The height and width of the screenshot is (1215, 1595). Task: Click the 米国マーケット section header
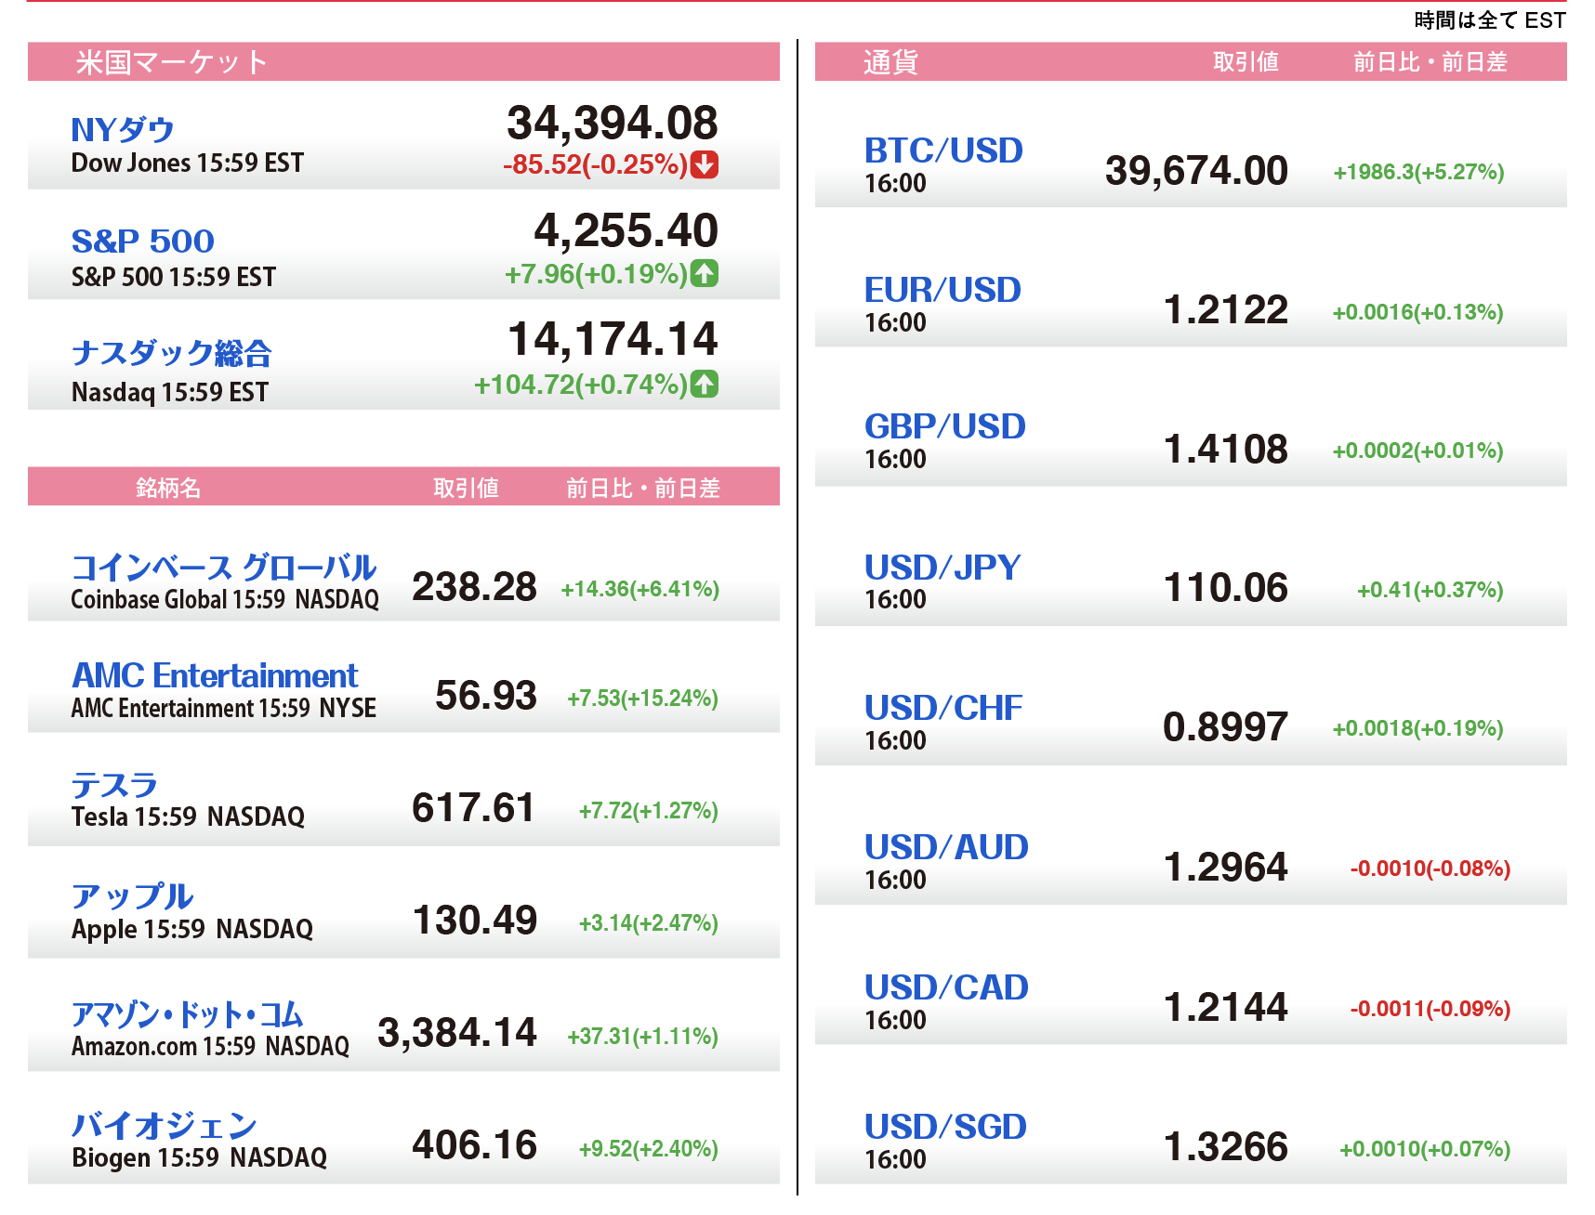coord(172,62)
